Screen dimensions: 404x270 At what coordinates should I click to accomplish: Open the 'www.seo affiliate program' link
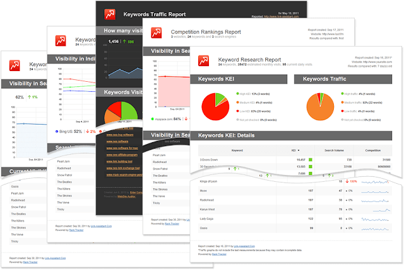[x=122, y=155]
